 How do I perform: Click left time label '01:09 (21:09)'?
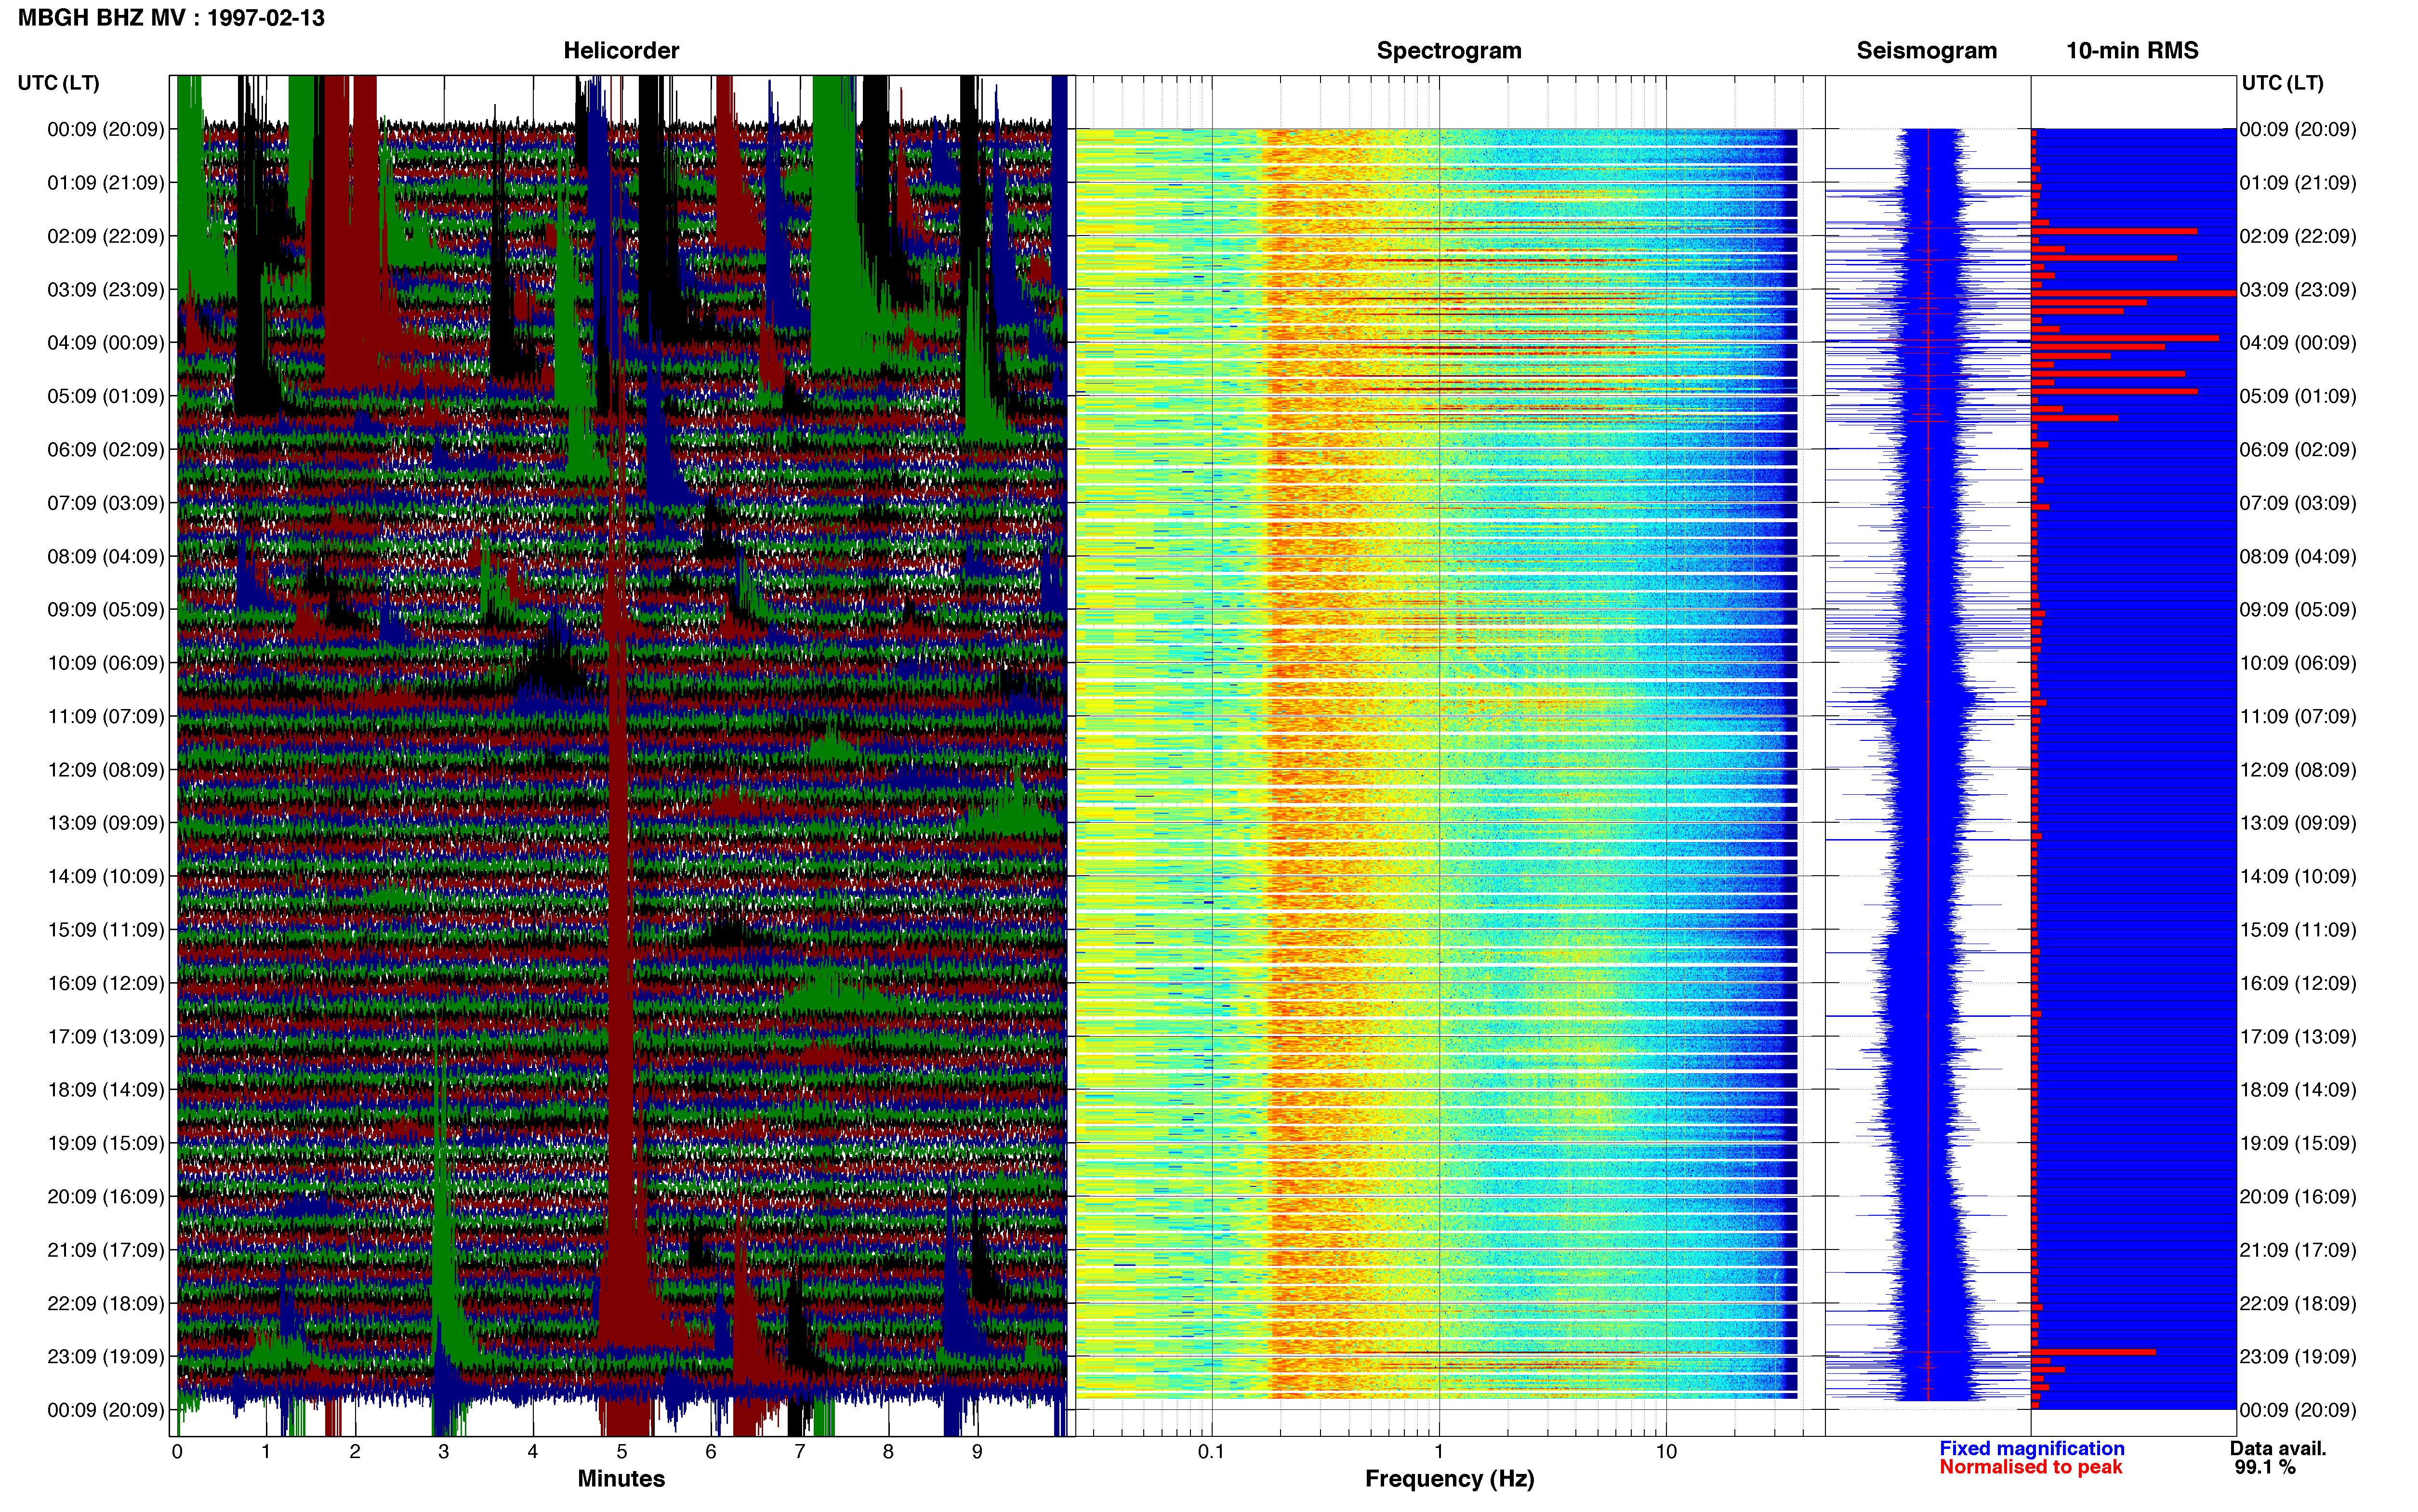click(x=106, y=183)
